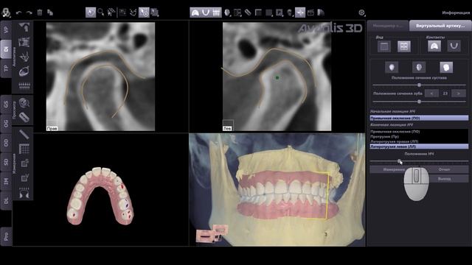
Task: Switch to four-pane view layout
Action: click(x=403, y=46)
